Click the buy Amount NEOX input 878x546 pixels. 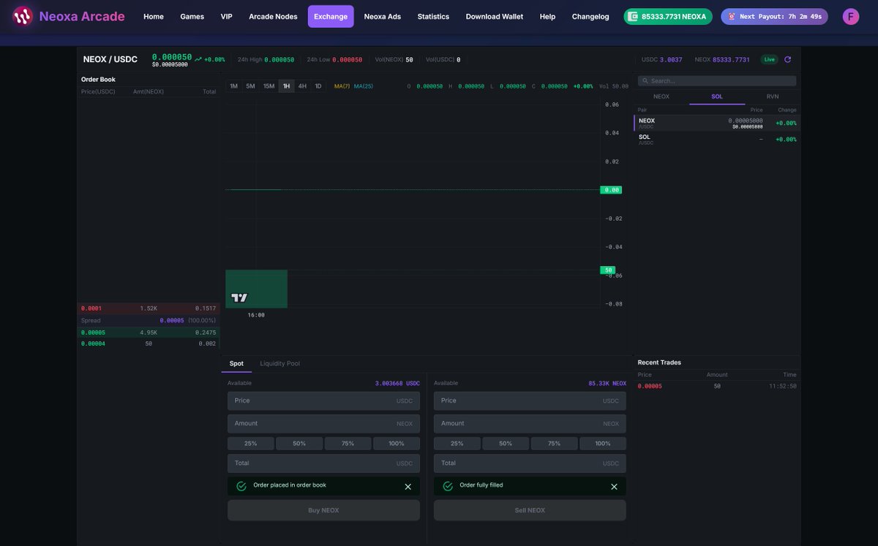click(x=323, y=423)
